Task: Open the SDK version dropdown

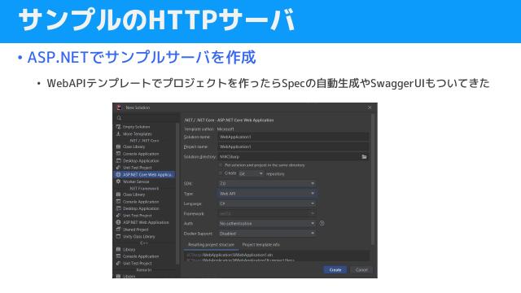Action: click(x=267, y=183)
